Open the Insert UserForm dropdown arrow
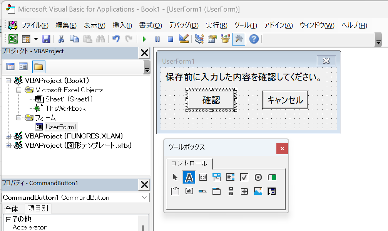This screenshot has width=388, height=231. click(x=36, y=39)
